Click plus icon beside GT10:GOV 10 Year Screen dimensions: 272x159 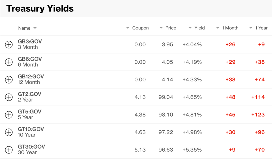9,132
